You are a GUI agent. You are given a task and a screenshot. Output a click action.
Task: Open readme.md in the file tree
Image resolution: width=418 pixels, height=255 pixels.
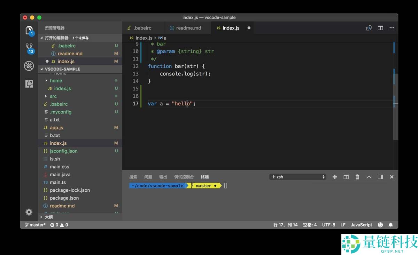[80, 206]
